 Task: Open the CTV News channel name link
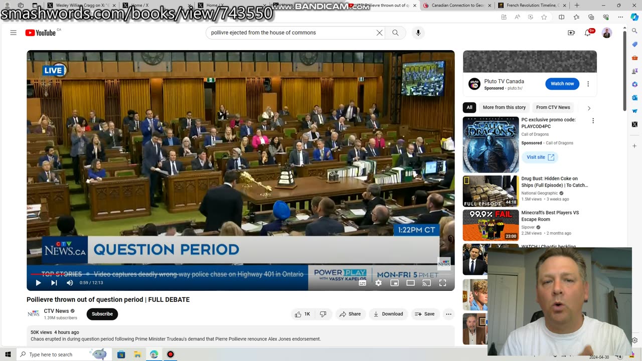56,311
